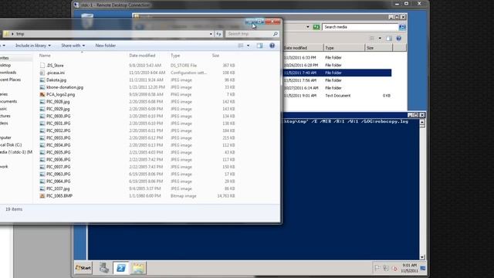Click PowerShell scrollbar up arrow

tap(422, 122)
